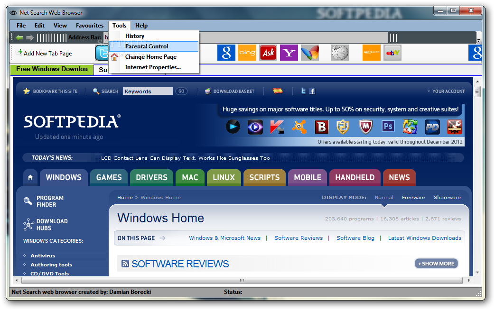Open the MOBILE category tab
The width and height of the screenshot is (495, 310).
tap(308, 178)
